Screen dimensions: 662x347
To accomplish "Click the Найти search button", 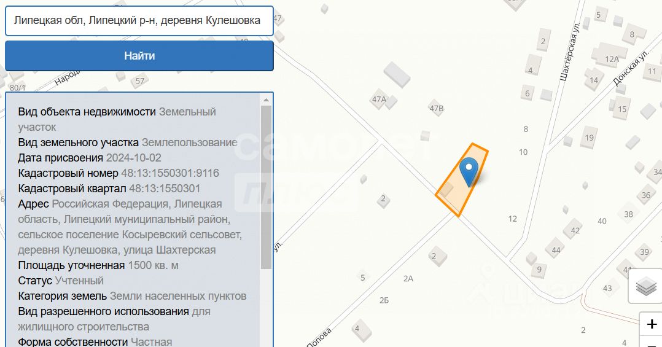I will click(x=139, y=56).
